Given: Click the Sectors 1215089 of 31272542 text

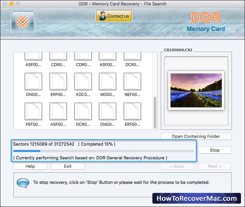Looking at the screenshot, I should click(x=44, y=144).
